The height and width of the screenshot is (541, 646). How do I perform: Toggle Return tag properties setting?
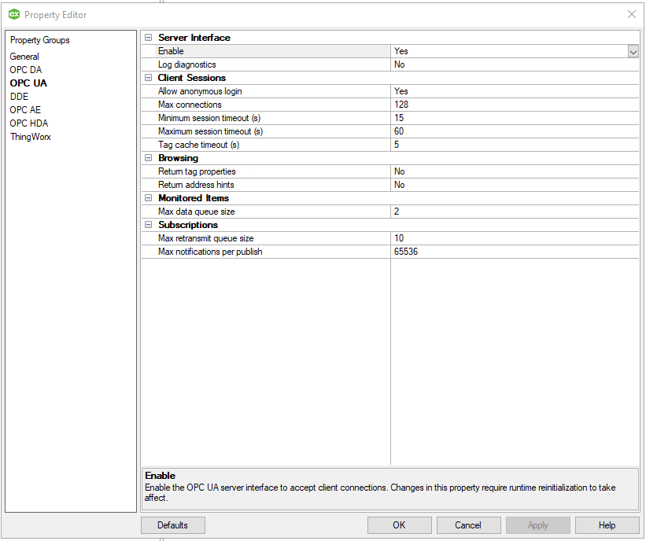coord(511,171)
